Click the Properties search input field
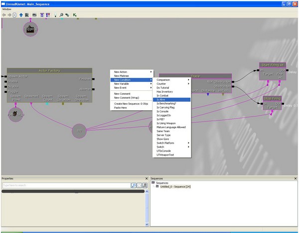299x233 pixels. (x=67, y=185)
